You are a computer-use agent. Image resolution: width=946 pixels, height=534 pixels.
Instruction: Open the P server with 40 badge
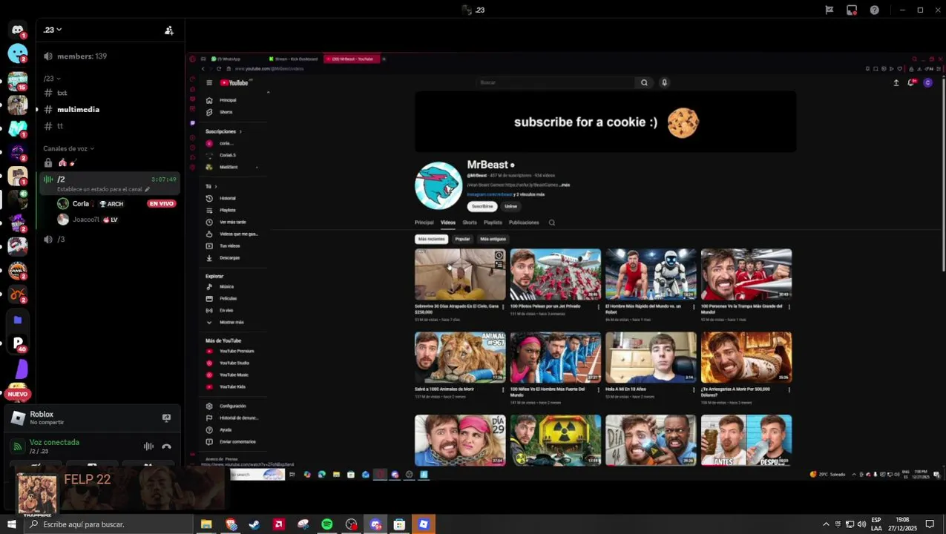coord(18,343)
